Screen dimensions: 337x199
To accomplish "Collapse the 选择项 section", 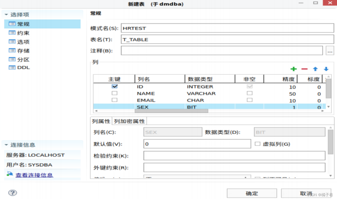I will pyautogui.click(x=6, y=15).
